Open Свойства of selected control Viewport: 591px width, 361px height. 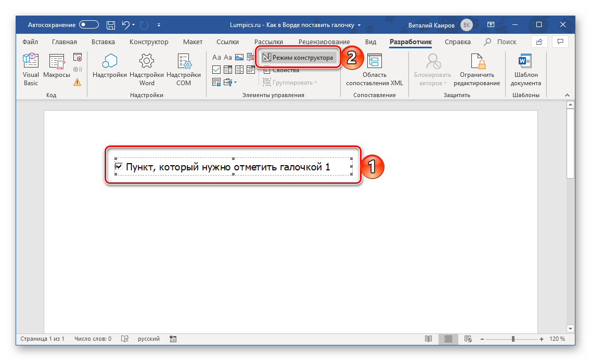pyautogui.click(x=281, y=71)
